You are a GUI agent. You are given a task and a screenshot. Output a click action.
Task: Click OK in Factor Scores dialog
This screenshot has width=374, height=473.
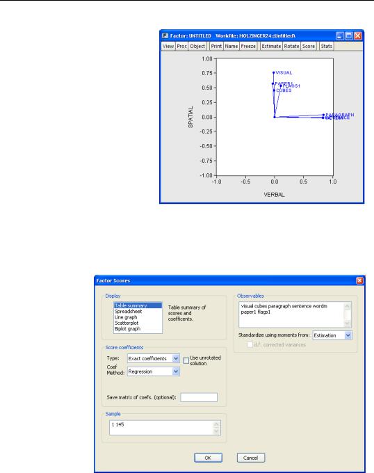coord(208,458)
